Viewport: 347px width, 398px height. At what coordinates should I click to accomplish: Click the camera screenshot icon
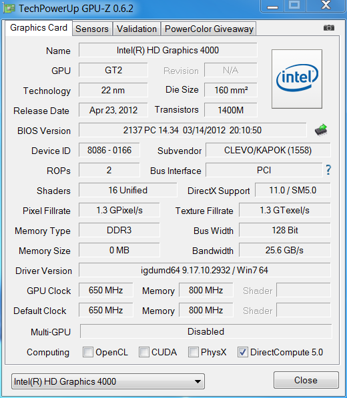click(x=329, y=27)
